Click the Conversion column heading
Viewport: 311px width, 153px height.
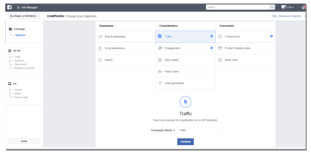tap(227, 26)
